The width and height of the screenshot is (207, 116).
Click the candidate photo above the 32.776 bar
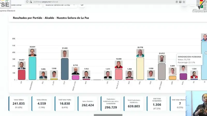pos(140,53)
